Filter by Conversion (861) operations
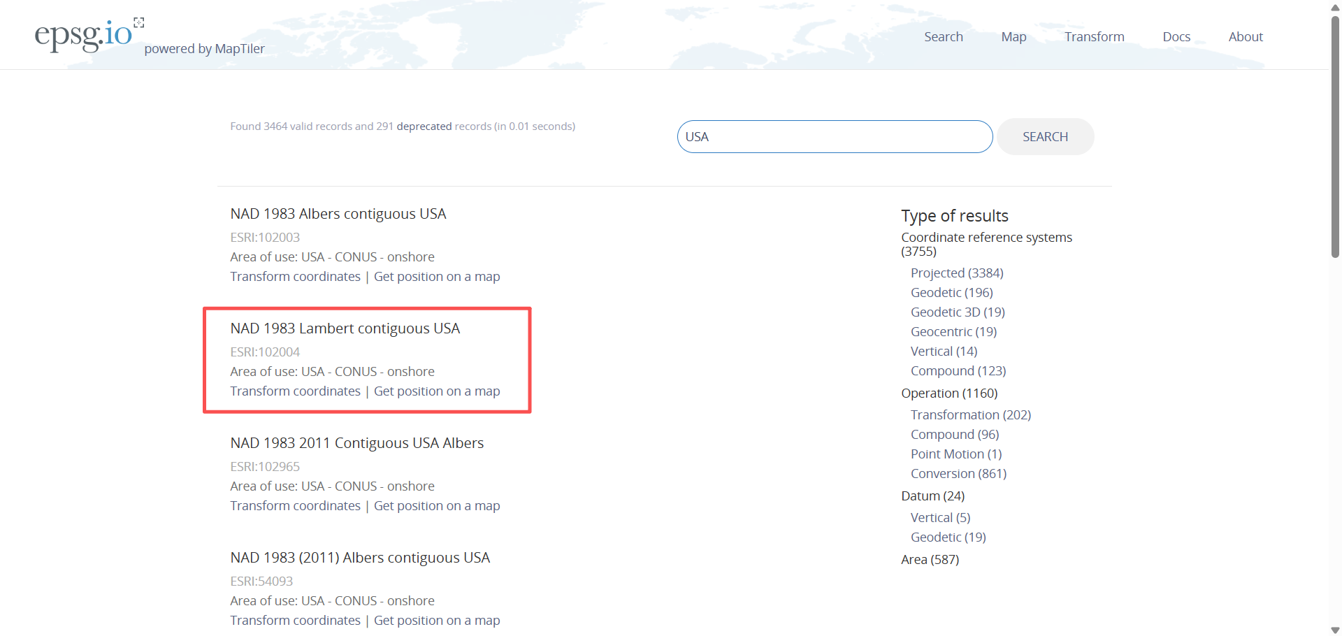 pos(958,474)
